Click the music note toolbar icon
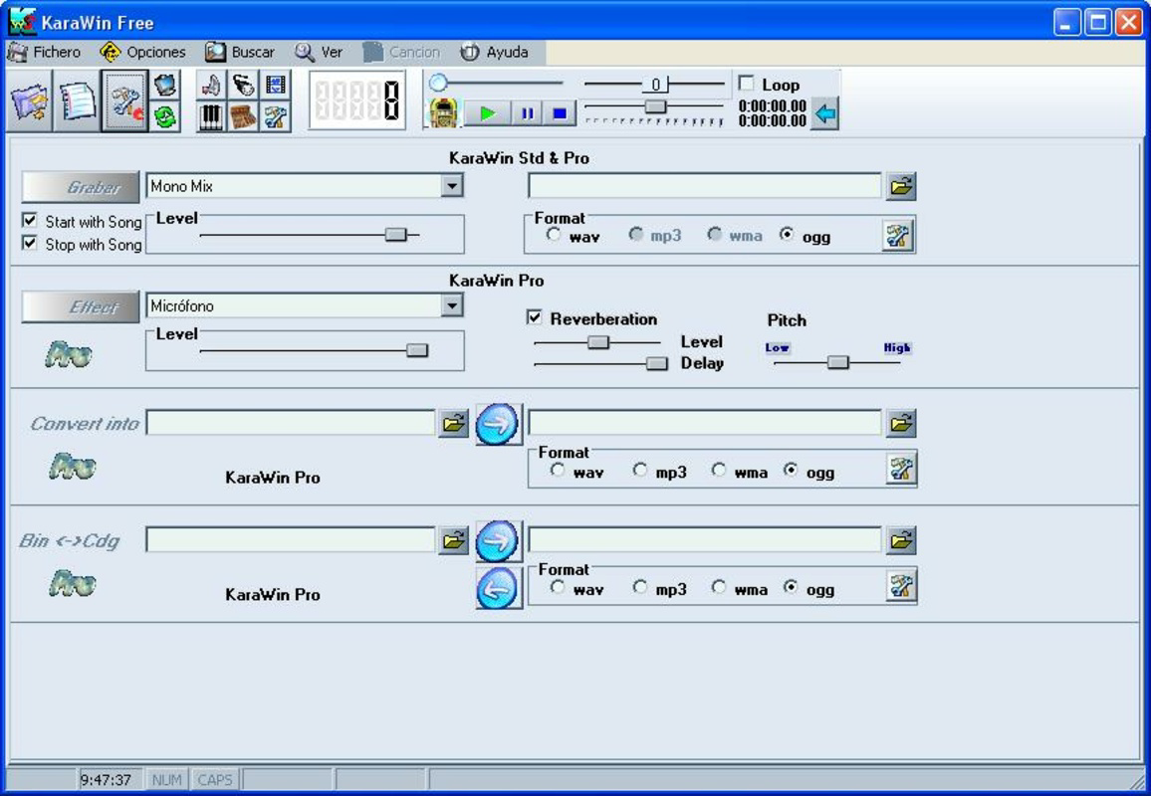 point(211,86)
